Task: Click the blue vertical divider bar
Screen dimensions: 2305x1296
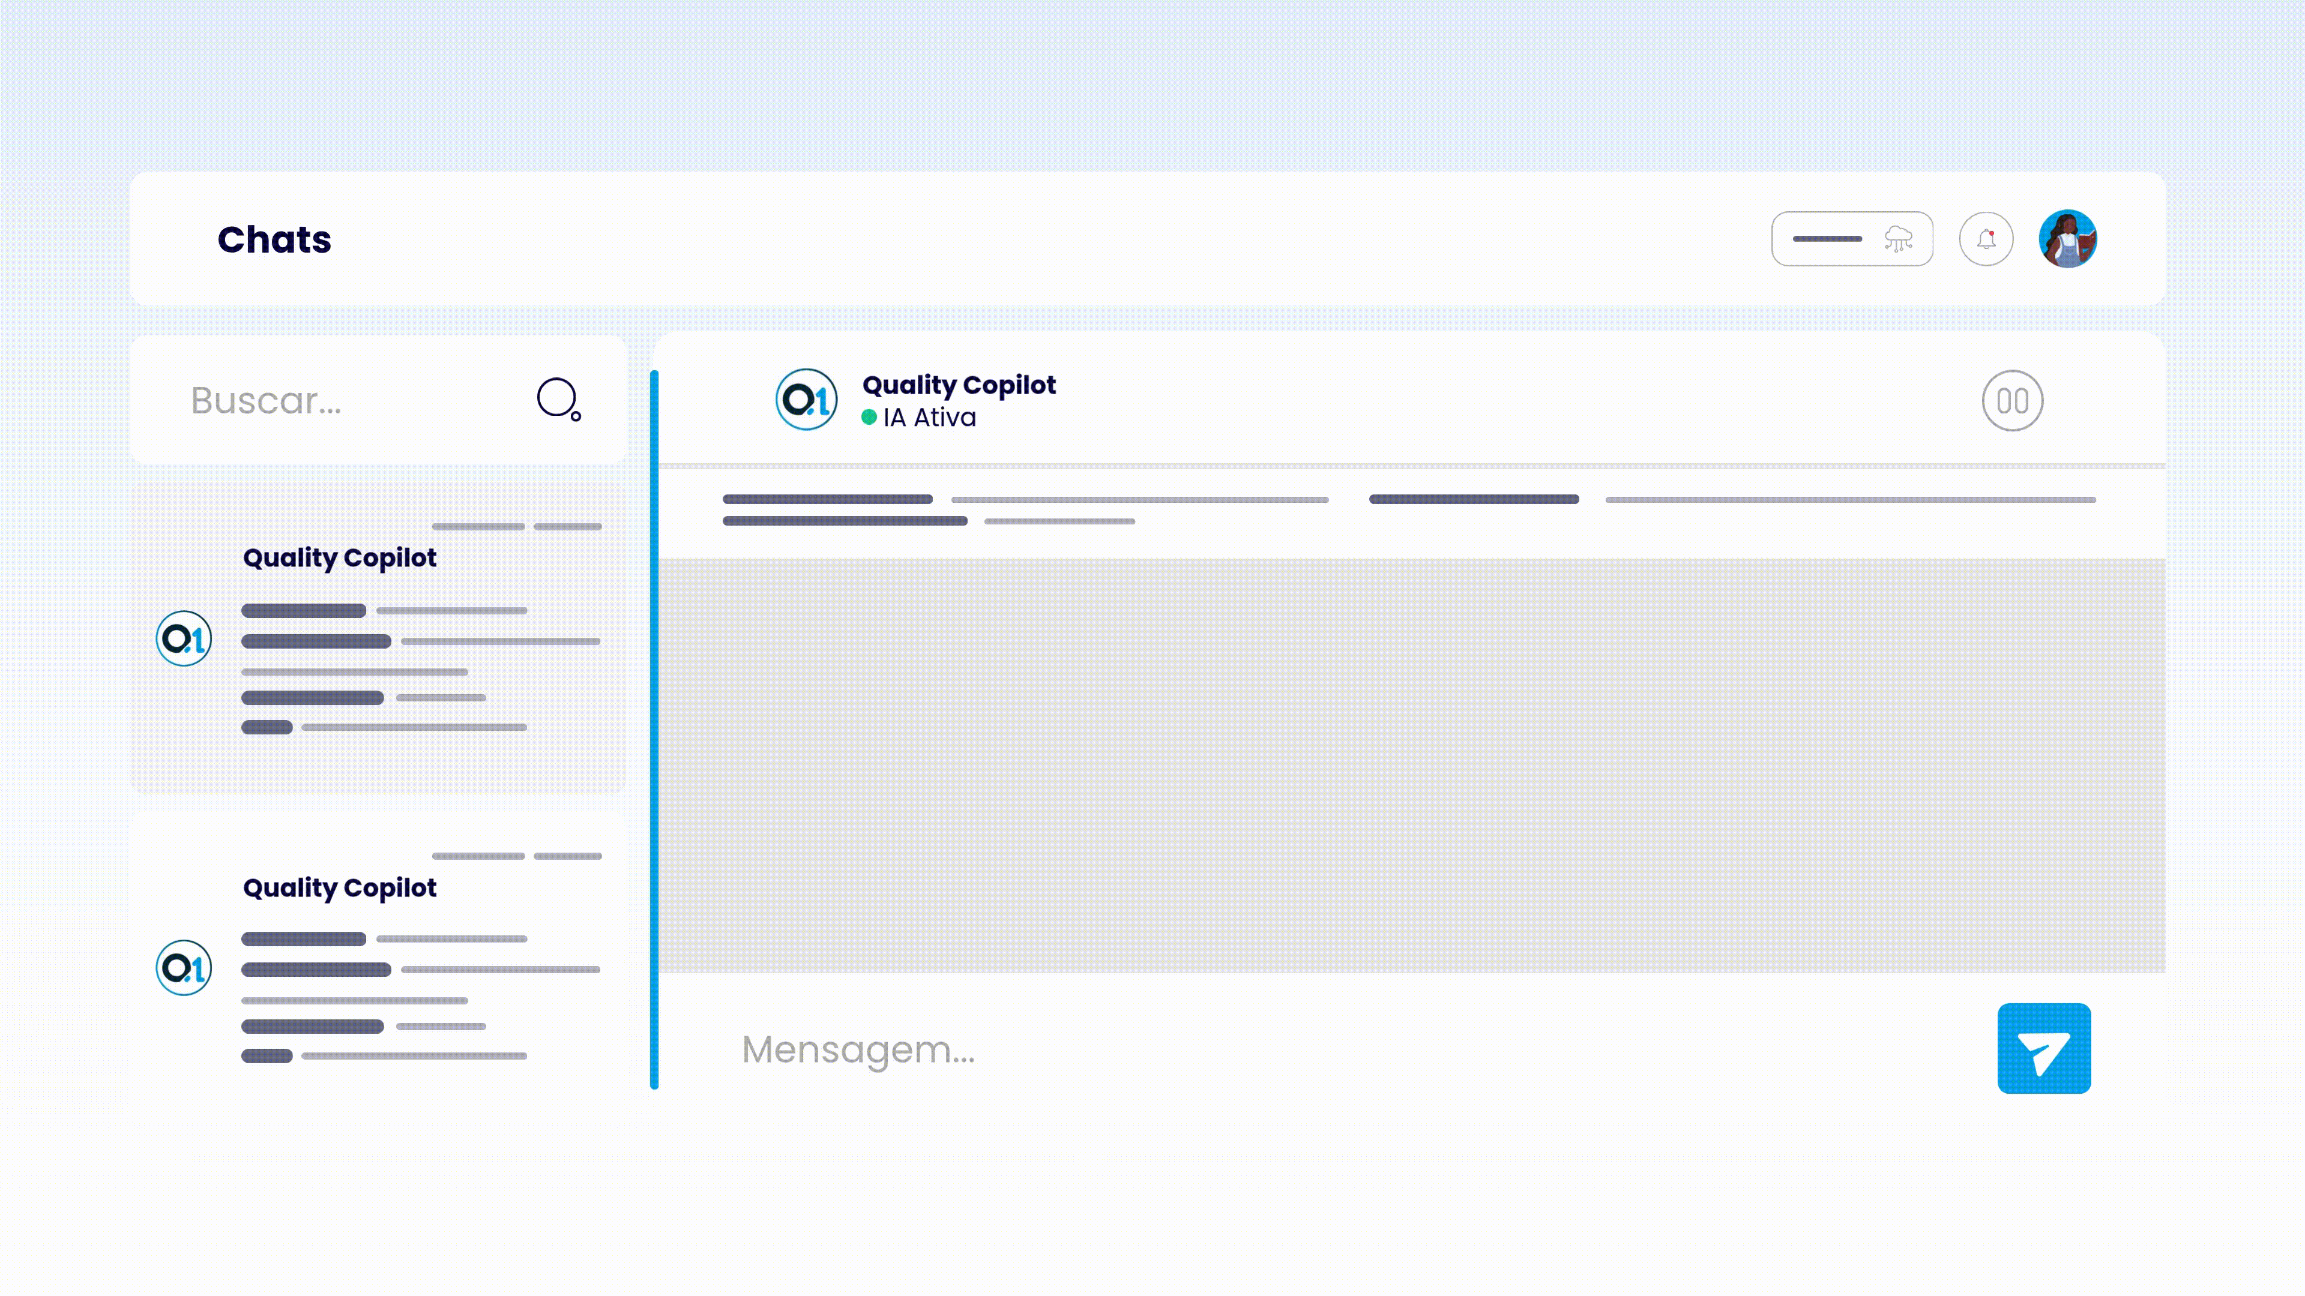Action: point(654,729)
